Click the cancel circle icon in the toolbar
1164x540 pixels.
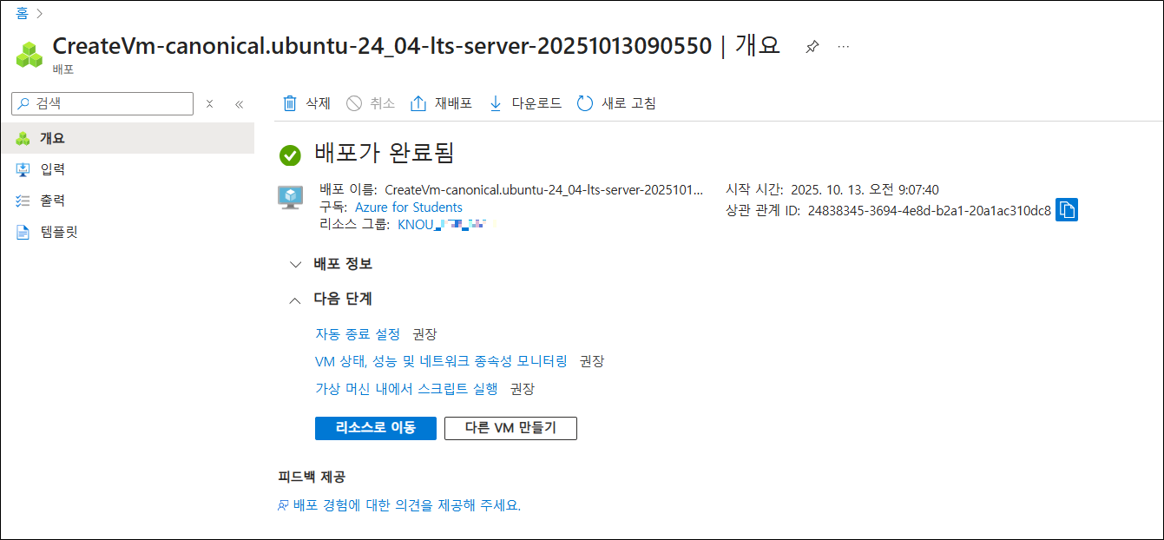[353, 103]
